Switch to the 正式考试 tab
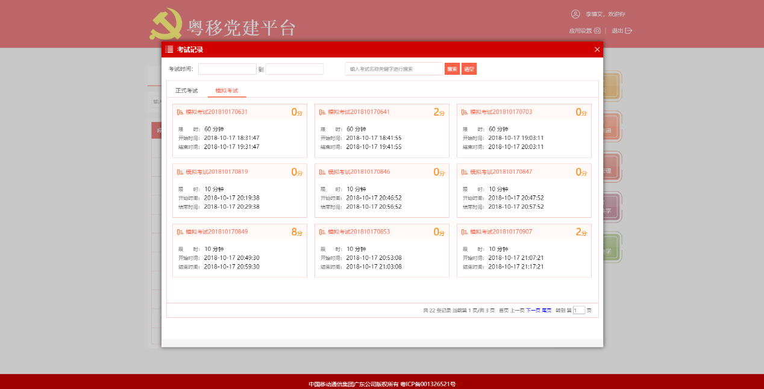Image resolution: width=764 pixels, height=389 pixels. [186, 90]
